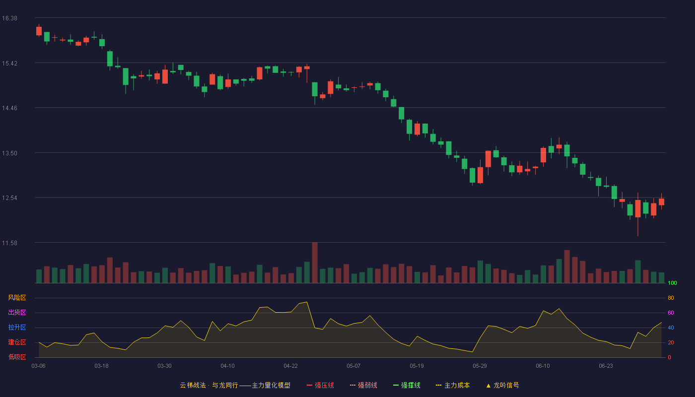Select the 04-10 date label

227,366
